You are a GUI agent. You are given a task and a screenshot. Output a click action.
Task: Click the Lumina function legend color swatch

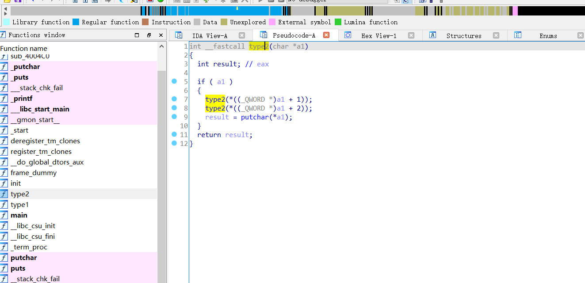tap(338, 22)
